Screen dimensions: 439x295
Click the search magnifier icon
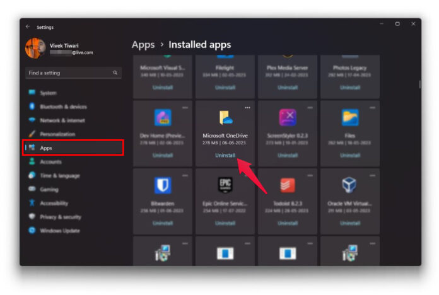pos(115,72)
